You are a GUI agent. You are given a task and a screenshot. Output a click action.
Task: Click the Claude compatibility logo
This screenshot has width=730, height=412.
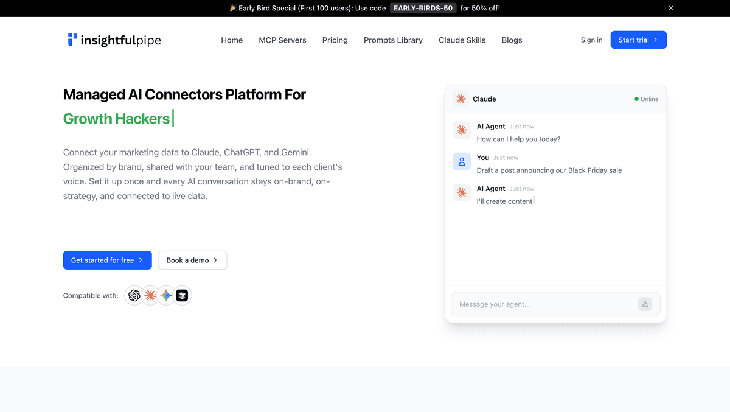150,295
